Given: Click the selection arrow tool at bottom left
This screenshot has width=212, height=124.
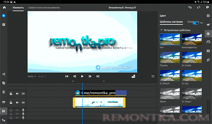Looking at the screenshot, I should point(4,120).
